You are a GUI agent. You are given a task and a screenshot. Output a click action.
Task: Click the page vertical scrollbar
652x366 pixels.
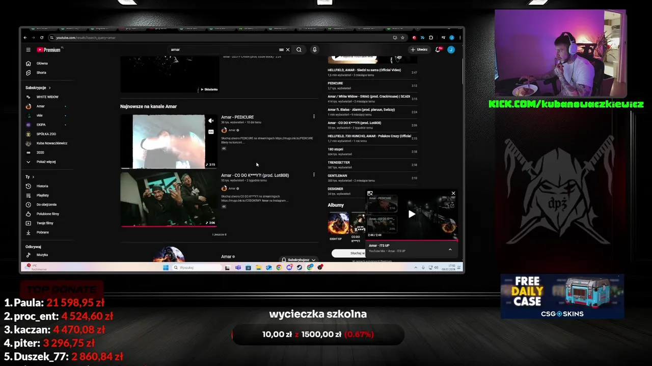[x=463, y=71]
